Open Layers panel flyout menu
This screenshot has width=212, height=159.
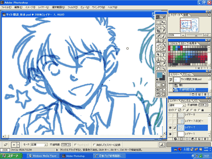[x=210, y=101]
